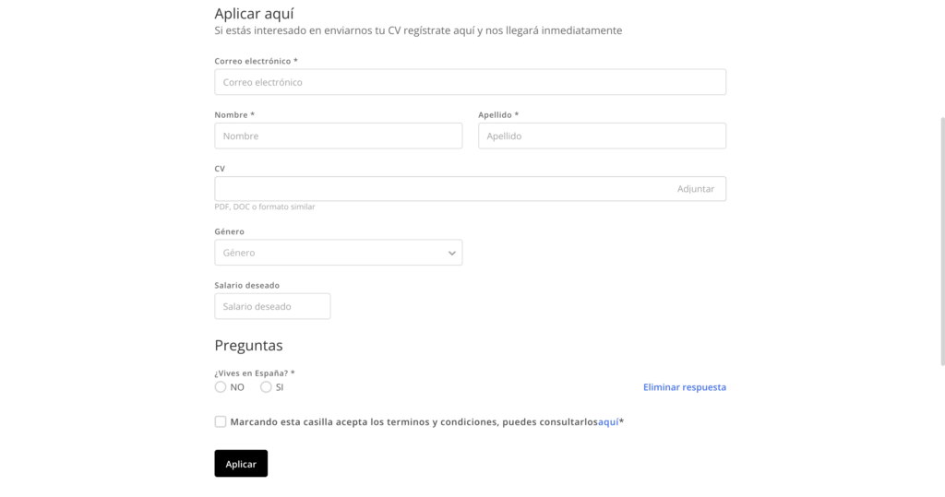Viewport: 945px width, 497px height.
Task: Submit the form with the Aplicar button
Action: [241, 464]
